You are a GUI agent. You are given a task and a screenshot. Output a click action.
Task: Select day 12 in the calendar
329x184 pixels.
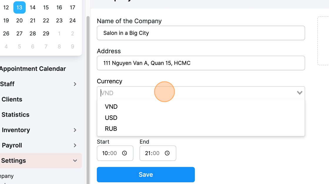pyautogui.click(x=6, y=8)
